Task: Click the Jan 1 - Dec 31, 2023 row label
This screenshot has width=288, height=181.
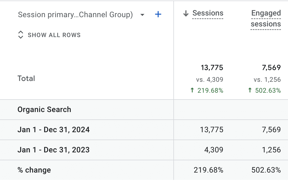Action: [x=54, y=150]
